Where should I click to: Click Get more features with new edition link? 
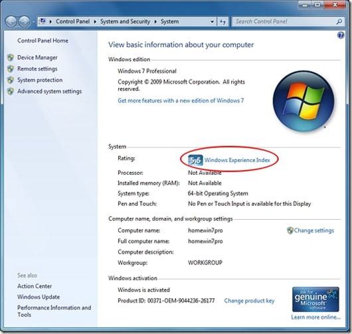click(x=181, y=100)
